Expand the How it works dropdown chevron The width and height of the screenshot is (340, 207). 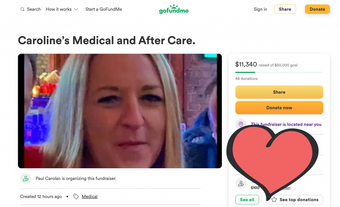coord(76,9)
